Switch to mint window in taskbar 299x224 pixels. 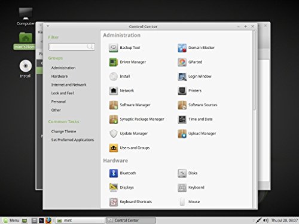pyautogui.click(x=80, y=220)
